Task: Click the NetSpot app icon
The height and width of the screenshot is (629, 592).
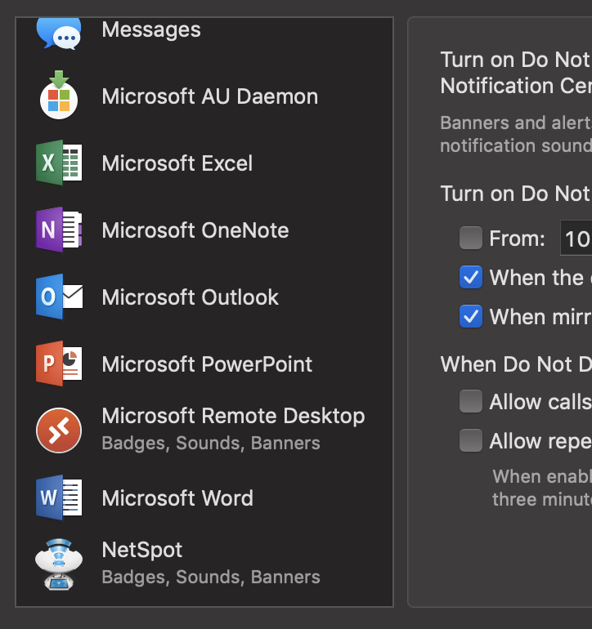Action: tap(59, 564)
